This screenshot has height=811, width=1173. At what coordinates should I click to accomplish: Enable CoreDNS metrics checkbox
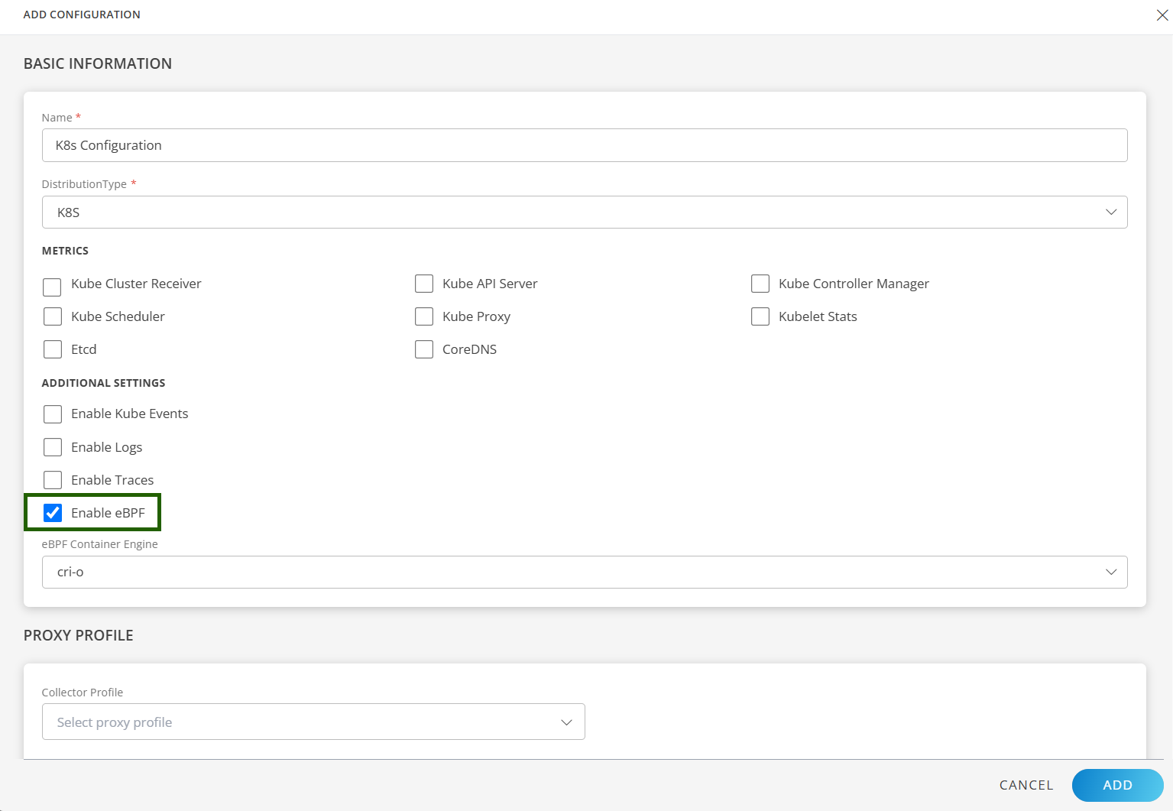click(424, 349)
